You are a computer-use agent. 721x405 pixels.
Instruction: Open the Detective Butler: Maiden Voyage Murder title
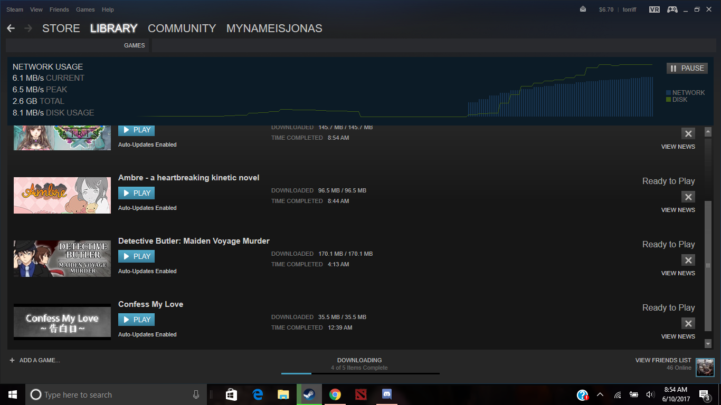[x=194, y=241]
